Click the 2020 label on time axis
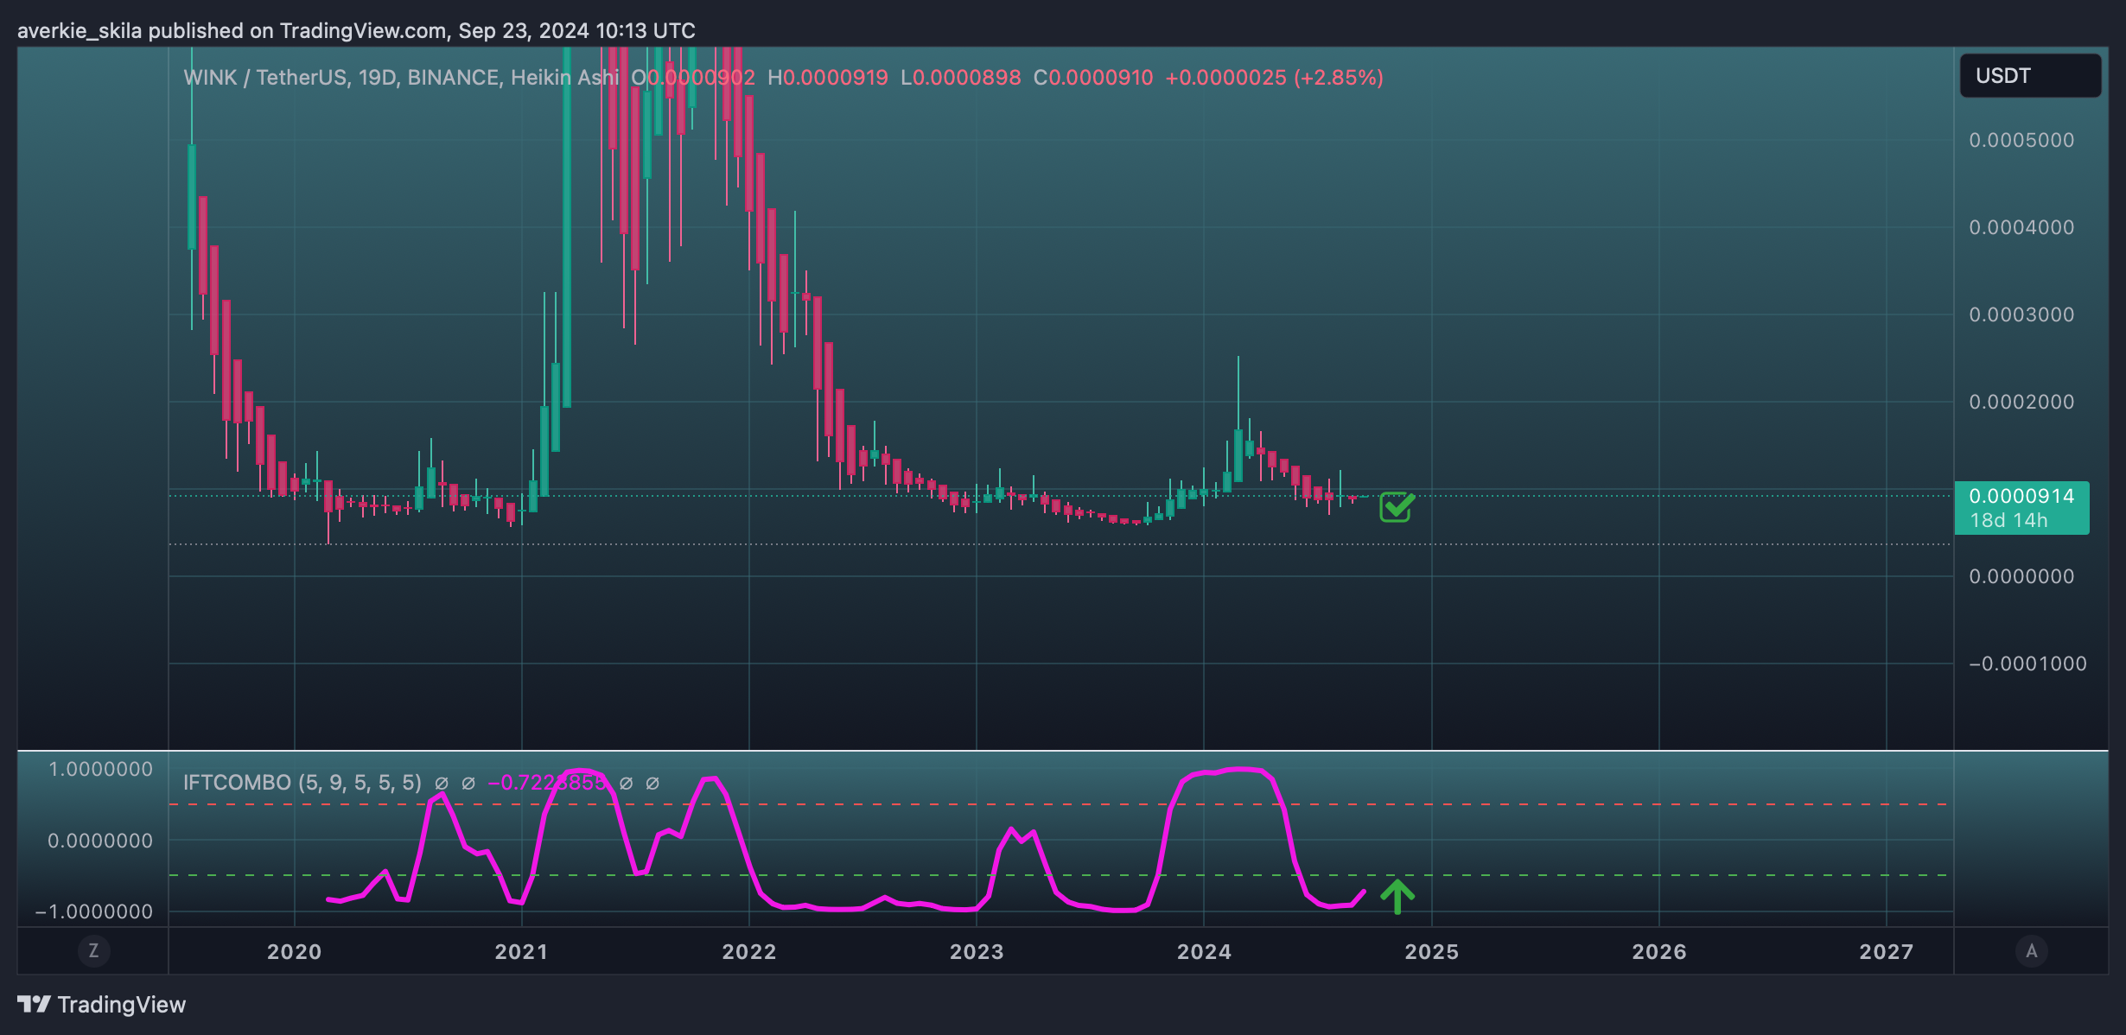Screen dimensions: 2126x1035 [x=294, y=952]
